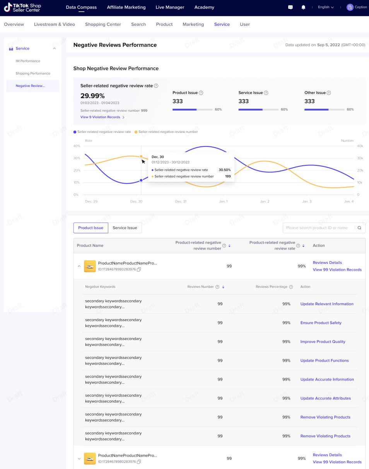The image size is (369, 469).
Task: Click the help icon beside Product Issue
Action: coord(201,93)
